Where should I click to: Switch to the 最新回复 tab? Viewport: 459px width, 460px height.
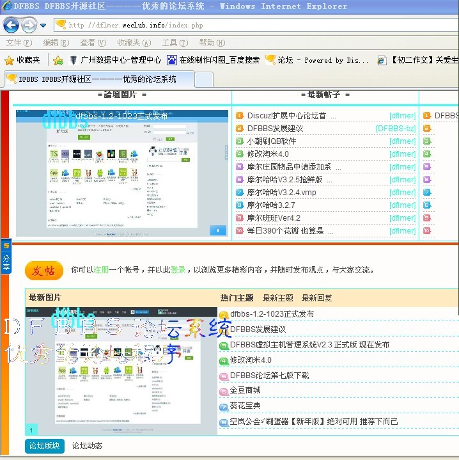point(316,298)
